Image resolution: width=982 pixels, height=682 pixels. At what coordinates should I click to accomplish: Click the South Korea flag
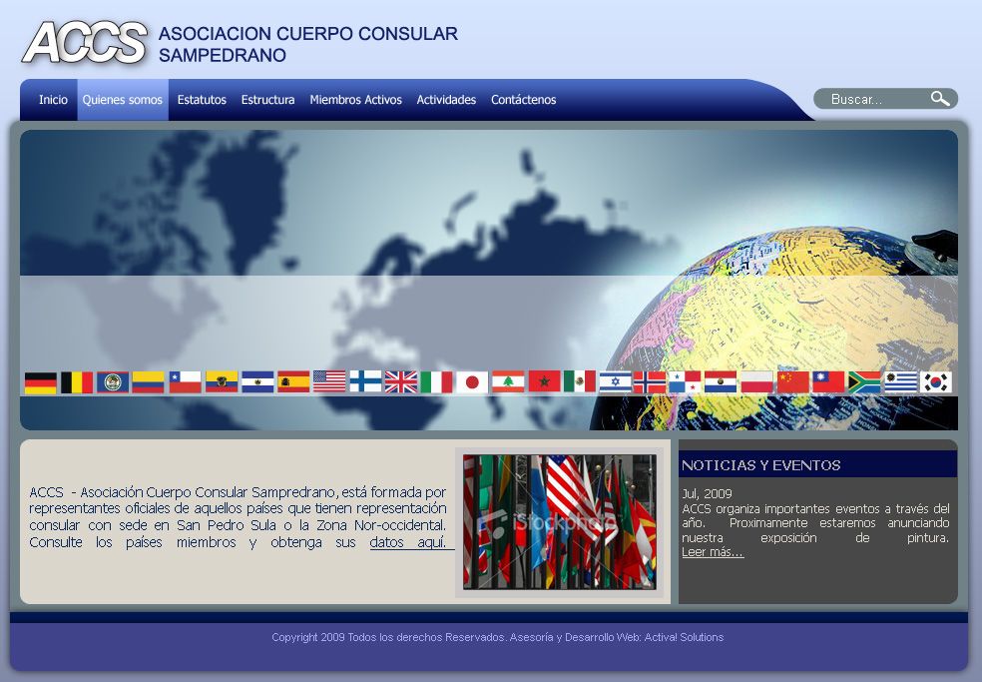[x=936, y=381]
